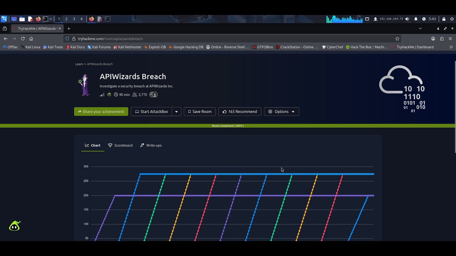Open the OffSec bookmark
Screen dimensions: 456x256
point(10,47)
